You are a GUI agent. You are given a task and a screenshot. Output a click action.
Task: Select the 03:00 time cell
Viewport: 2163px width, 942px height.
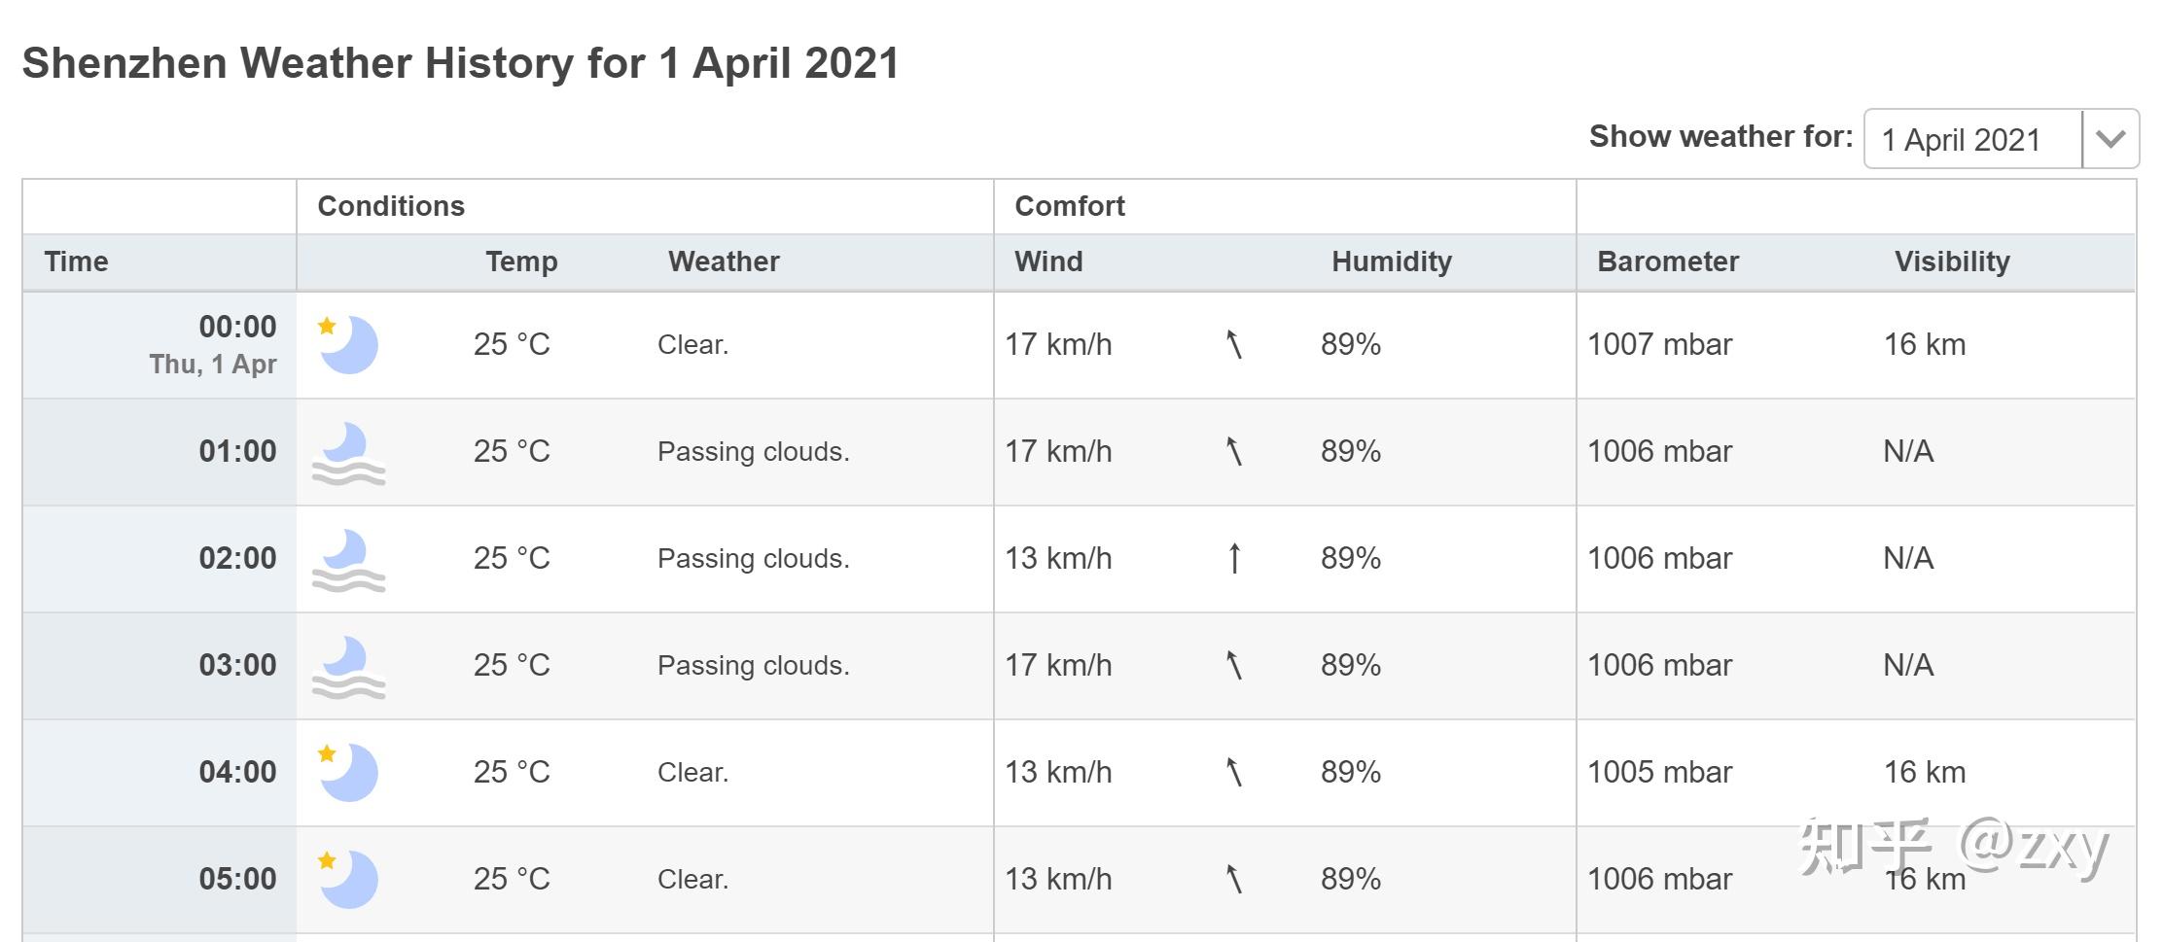237,665
